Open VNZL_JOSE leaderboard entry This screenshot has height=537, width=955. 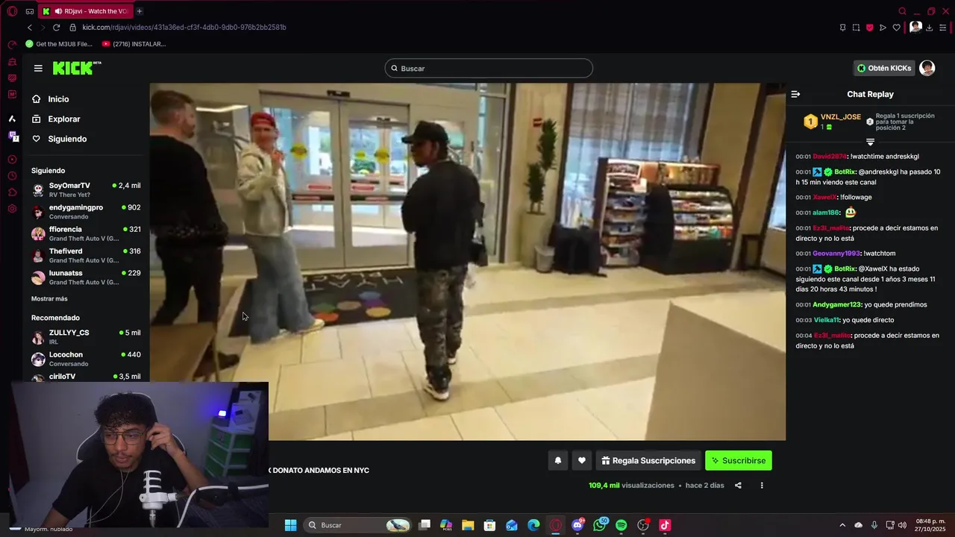(832, 122)
